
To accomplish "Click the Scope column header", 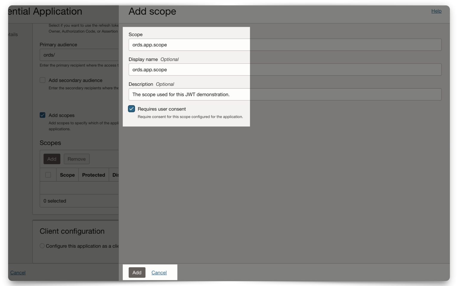I will click(x=67, y=175).
